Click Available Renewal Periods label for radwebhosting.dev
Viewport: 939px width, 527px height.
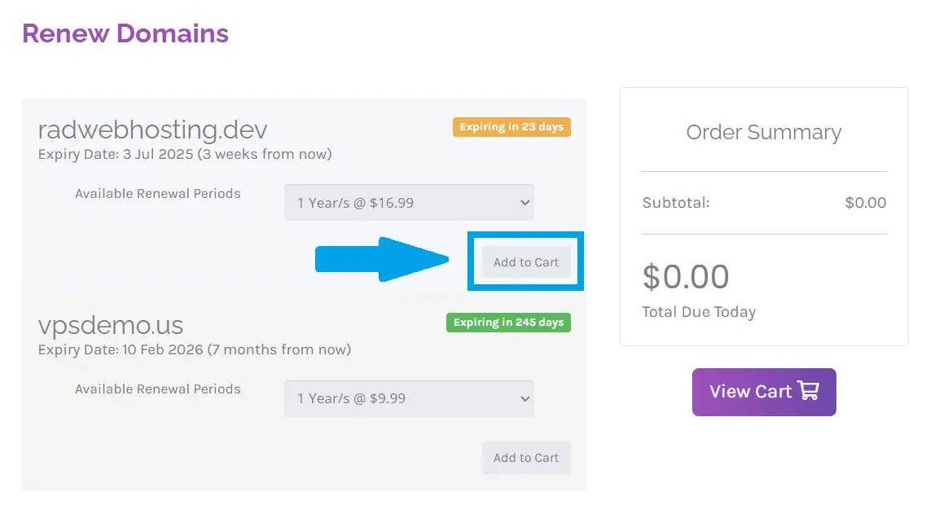click(x=158, y=194)
